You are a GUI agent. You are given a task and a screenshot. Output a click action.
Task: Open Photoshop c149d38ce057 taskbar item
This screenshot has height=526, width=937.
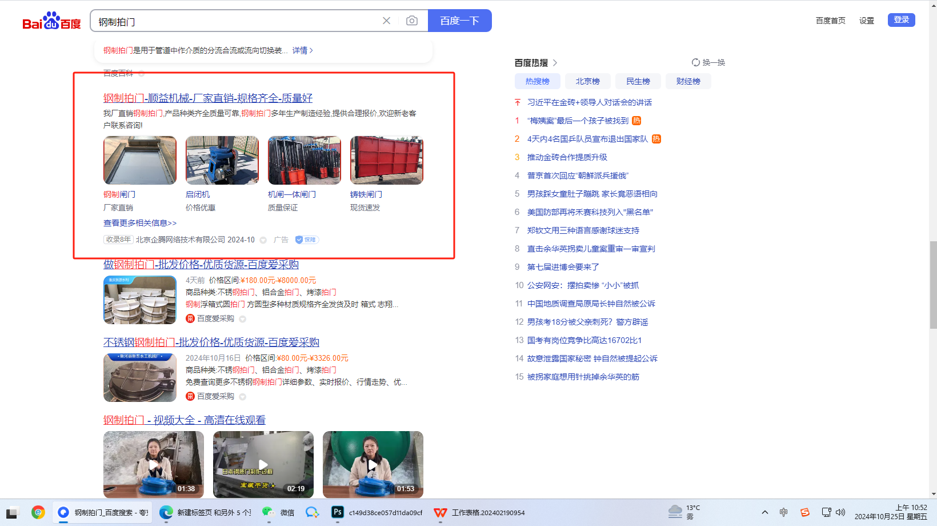tap(377, 512)
